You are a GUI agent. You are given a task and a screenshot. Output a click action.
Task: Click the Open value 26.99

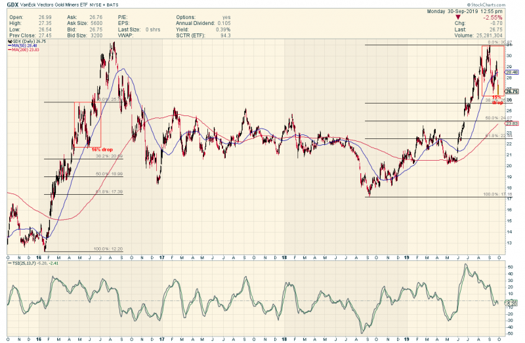click(x=45, y=17)
